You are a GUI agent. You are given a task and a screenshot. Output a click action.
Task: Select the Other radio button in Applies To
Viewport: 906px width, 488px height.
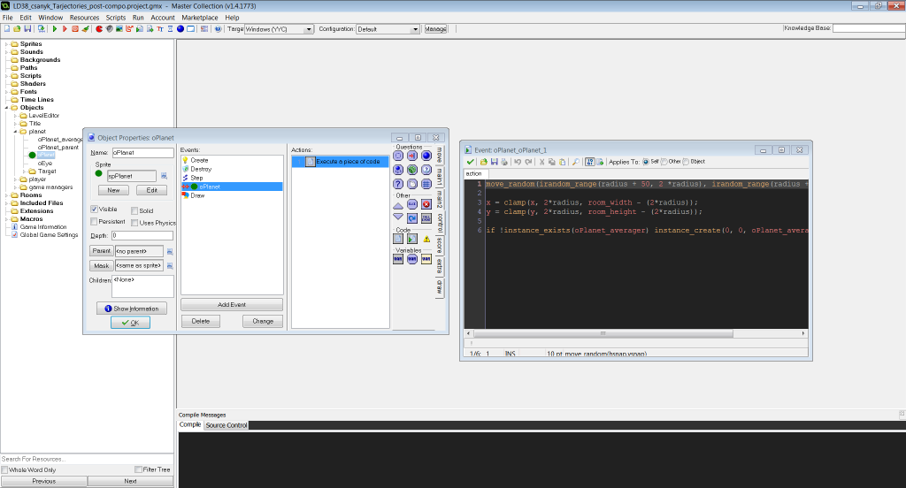coord(665,162)
